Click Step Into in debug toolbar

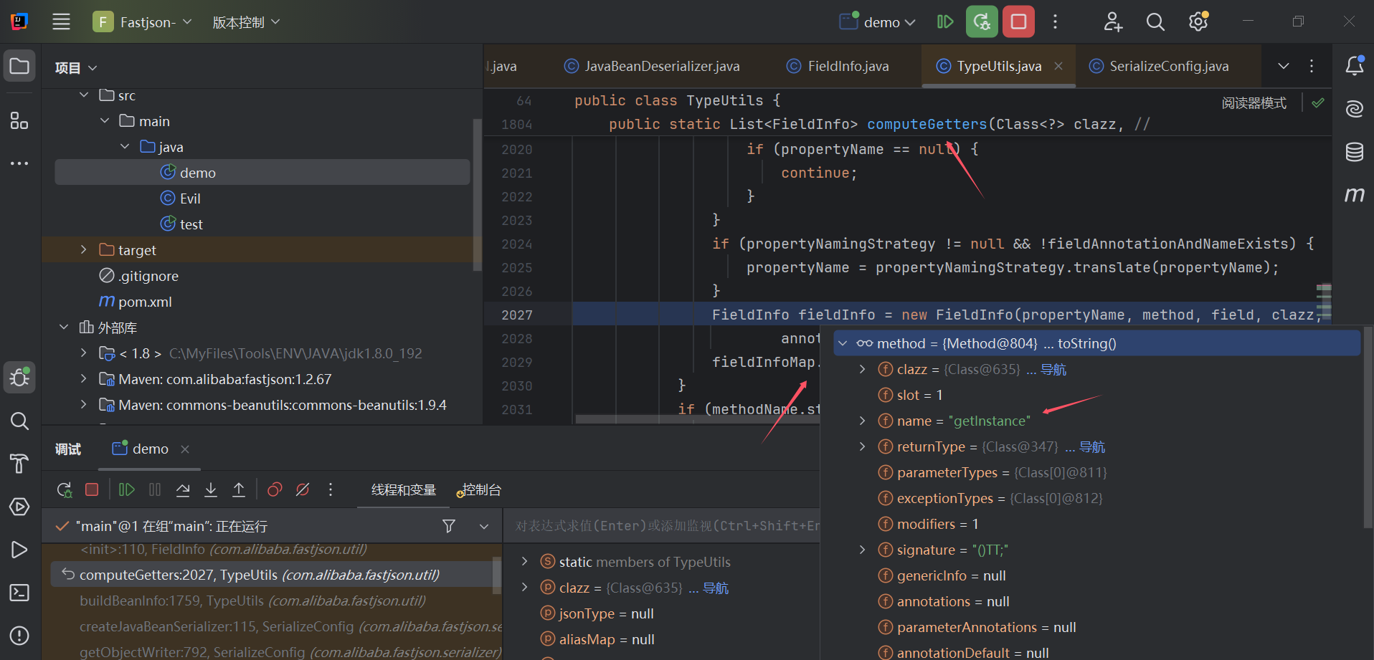click(211, 490)
